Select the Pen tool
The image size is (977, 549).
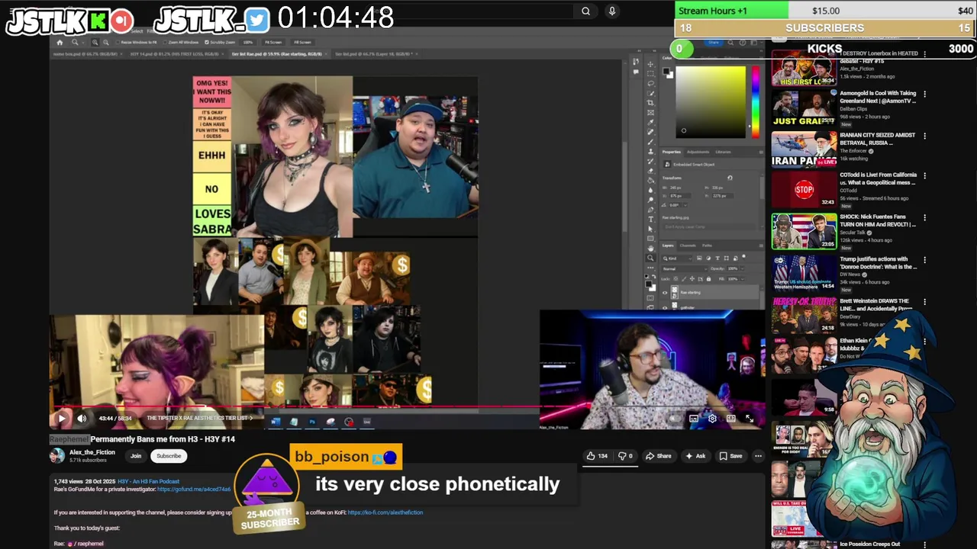650,210
